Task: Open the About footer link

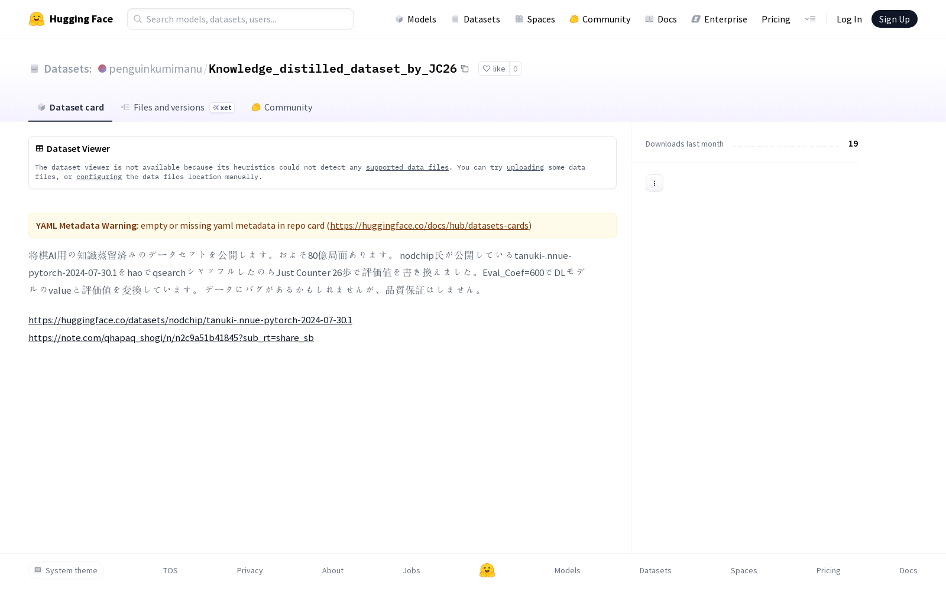Action: tap(333, 570)
